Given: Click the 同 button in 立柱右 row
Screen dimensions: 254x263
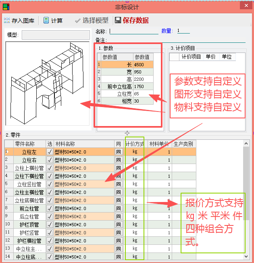Looking at the screenshot, I should [x=119, y=160].
